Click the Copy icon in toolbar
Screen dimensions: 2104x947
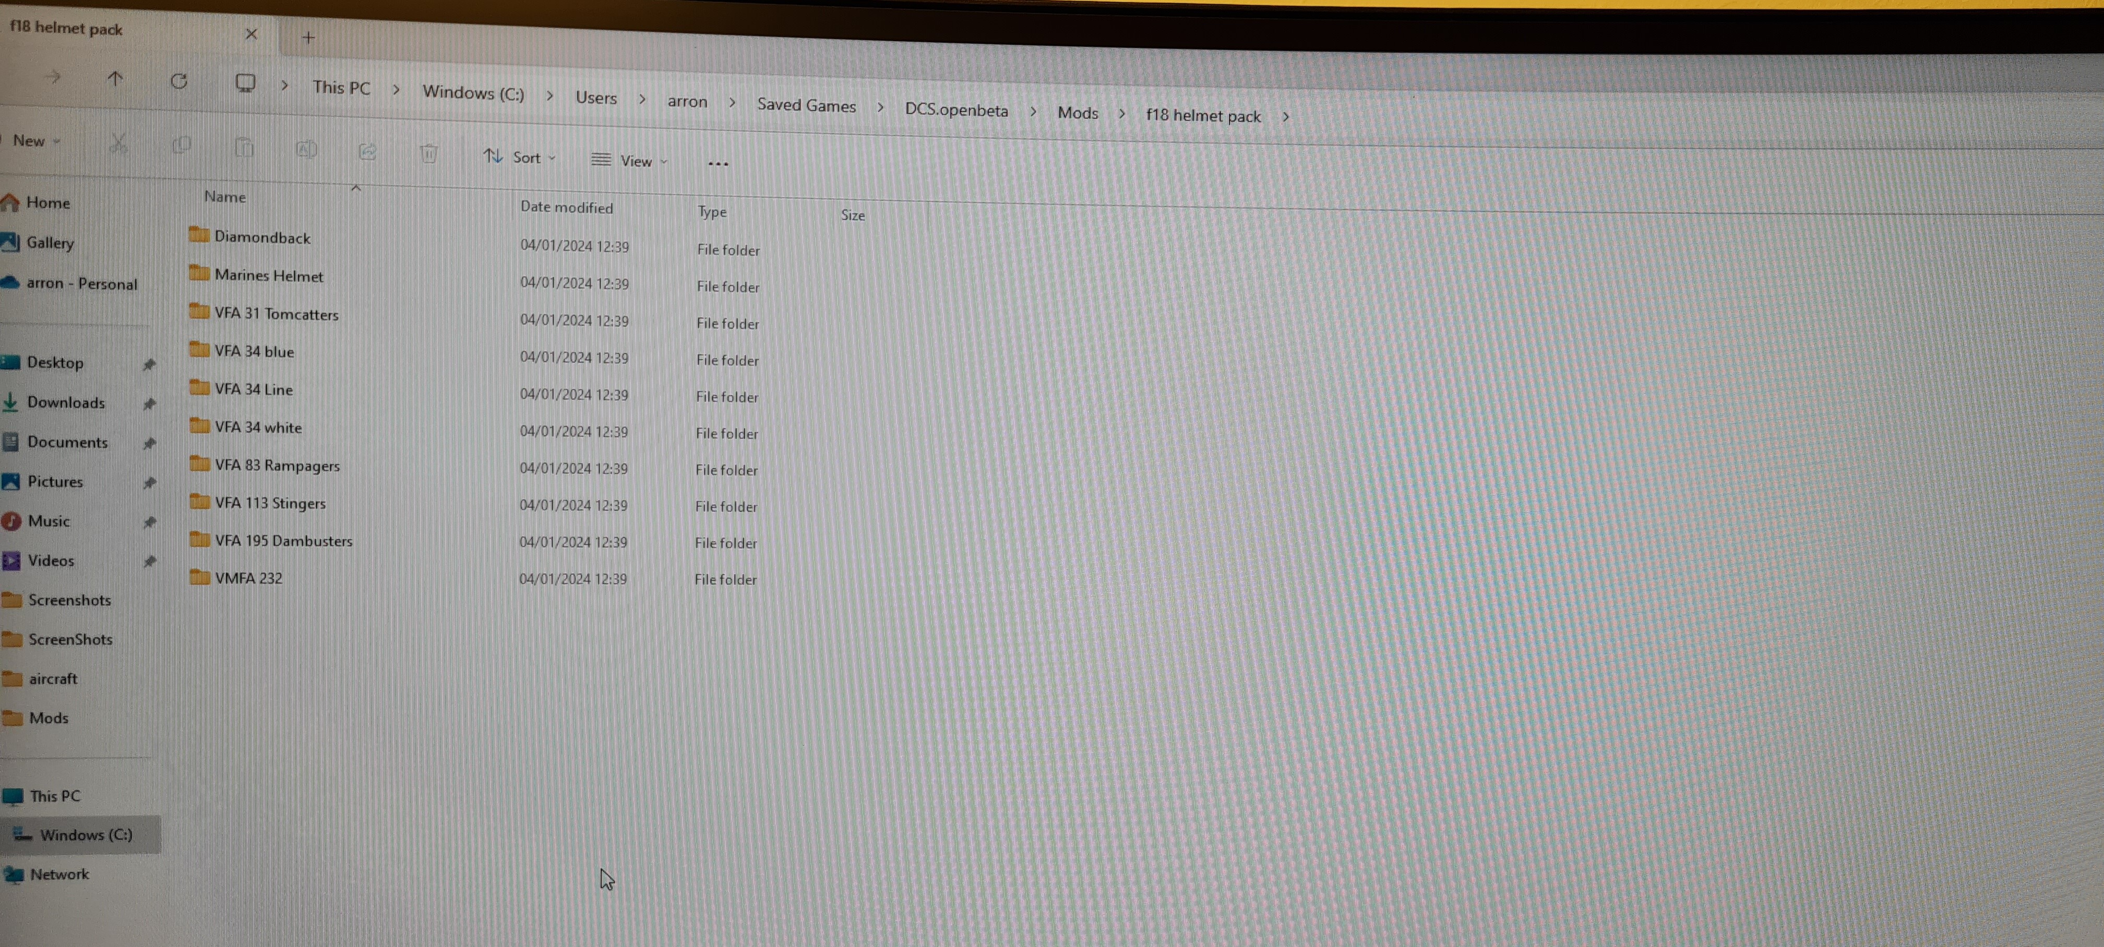181,145
